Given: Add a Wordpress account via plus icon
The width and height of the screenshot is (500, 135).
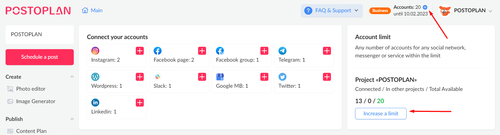Looking at the screenshot, I should point(140,77).
